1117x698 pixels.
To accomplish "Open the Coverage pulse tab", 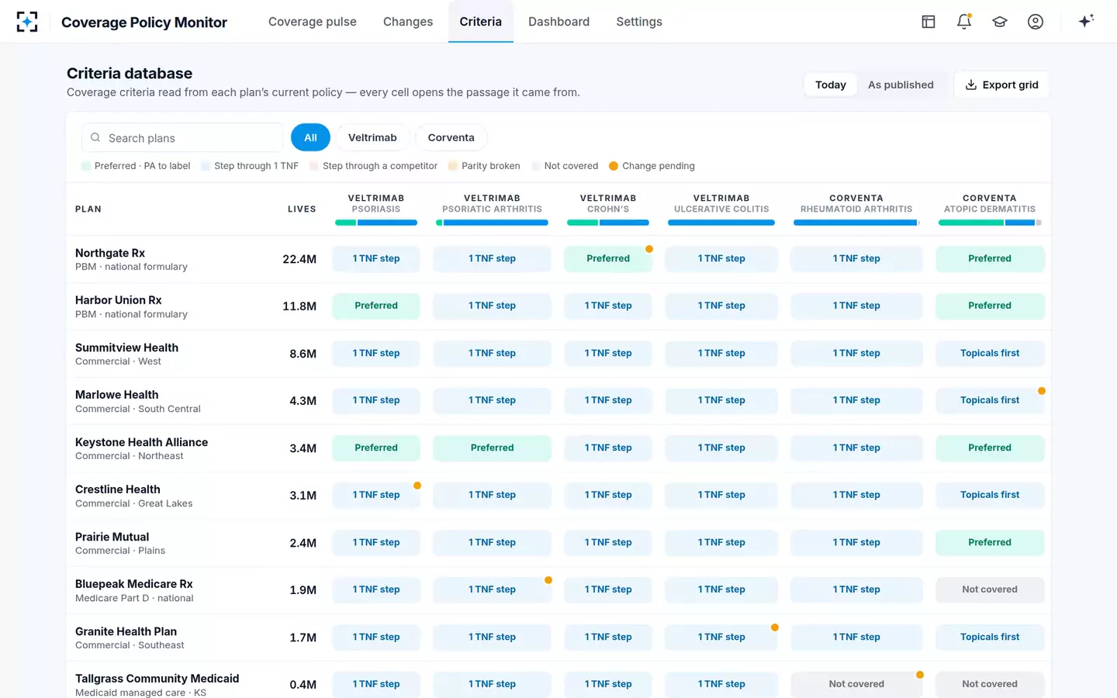I will tap(313, 22).
